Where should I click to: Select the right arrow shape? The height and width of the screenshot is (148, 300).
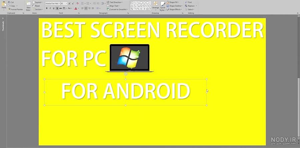point(141,6)
